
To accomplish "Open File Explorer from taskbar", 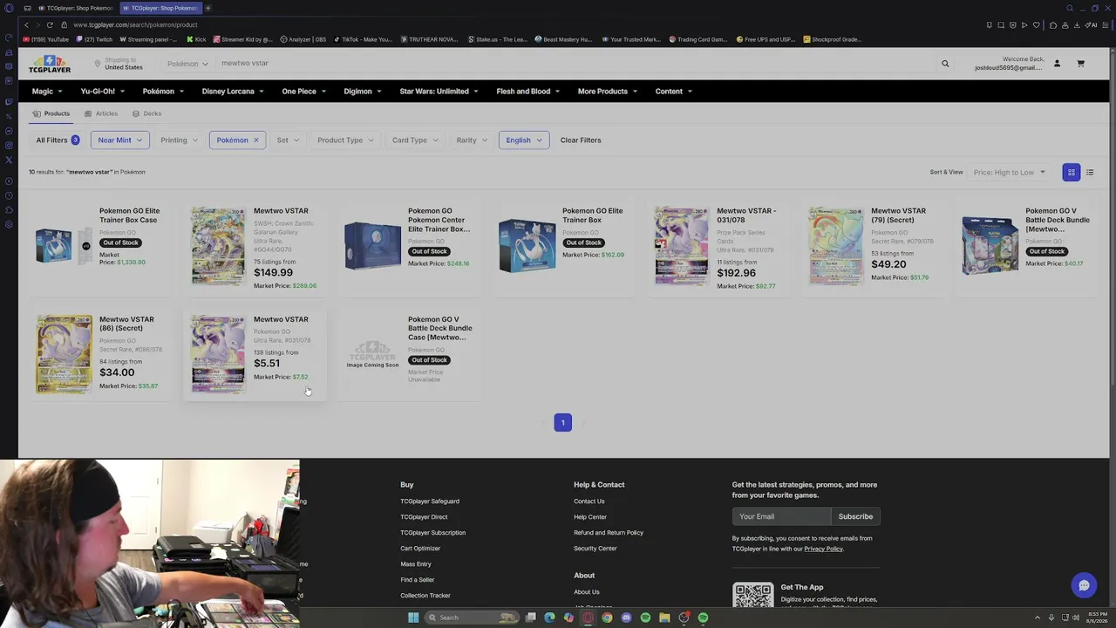I will (664, 618).
